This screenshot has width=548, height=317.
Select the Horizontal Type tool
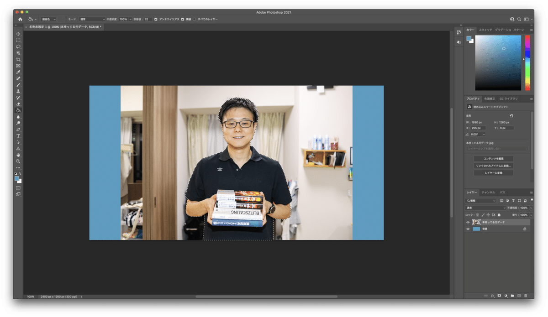pos(18,136)
